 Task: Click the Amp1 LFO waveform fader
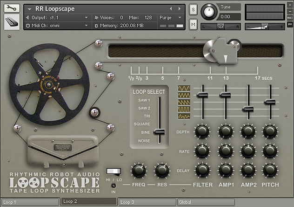pyautogui.click(x=225, y=95)
